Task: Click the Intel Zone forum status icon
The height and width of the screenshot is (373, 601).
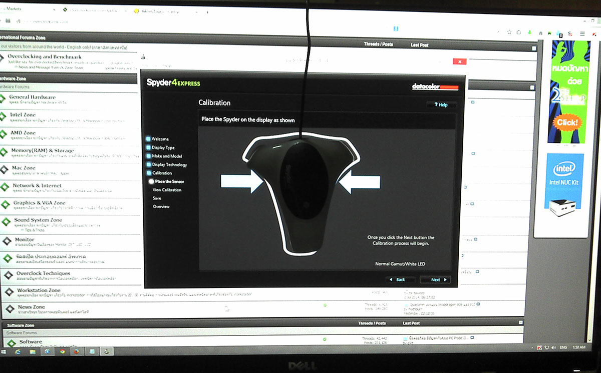Action: point(3,117)
